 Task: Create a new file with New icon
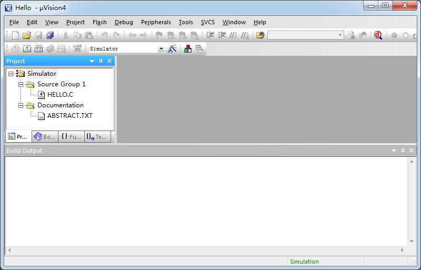16,35
